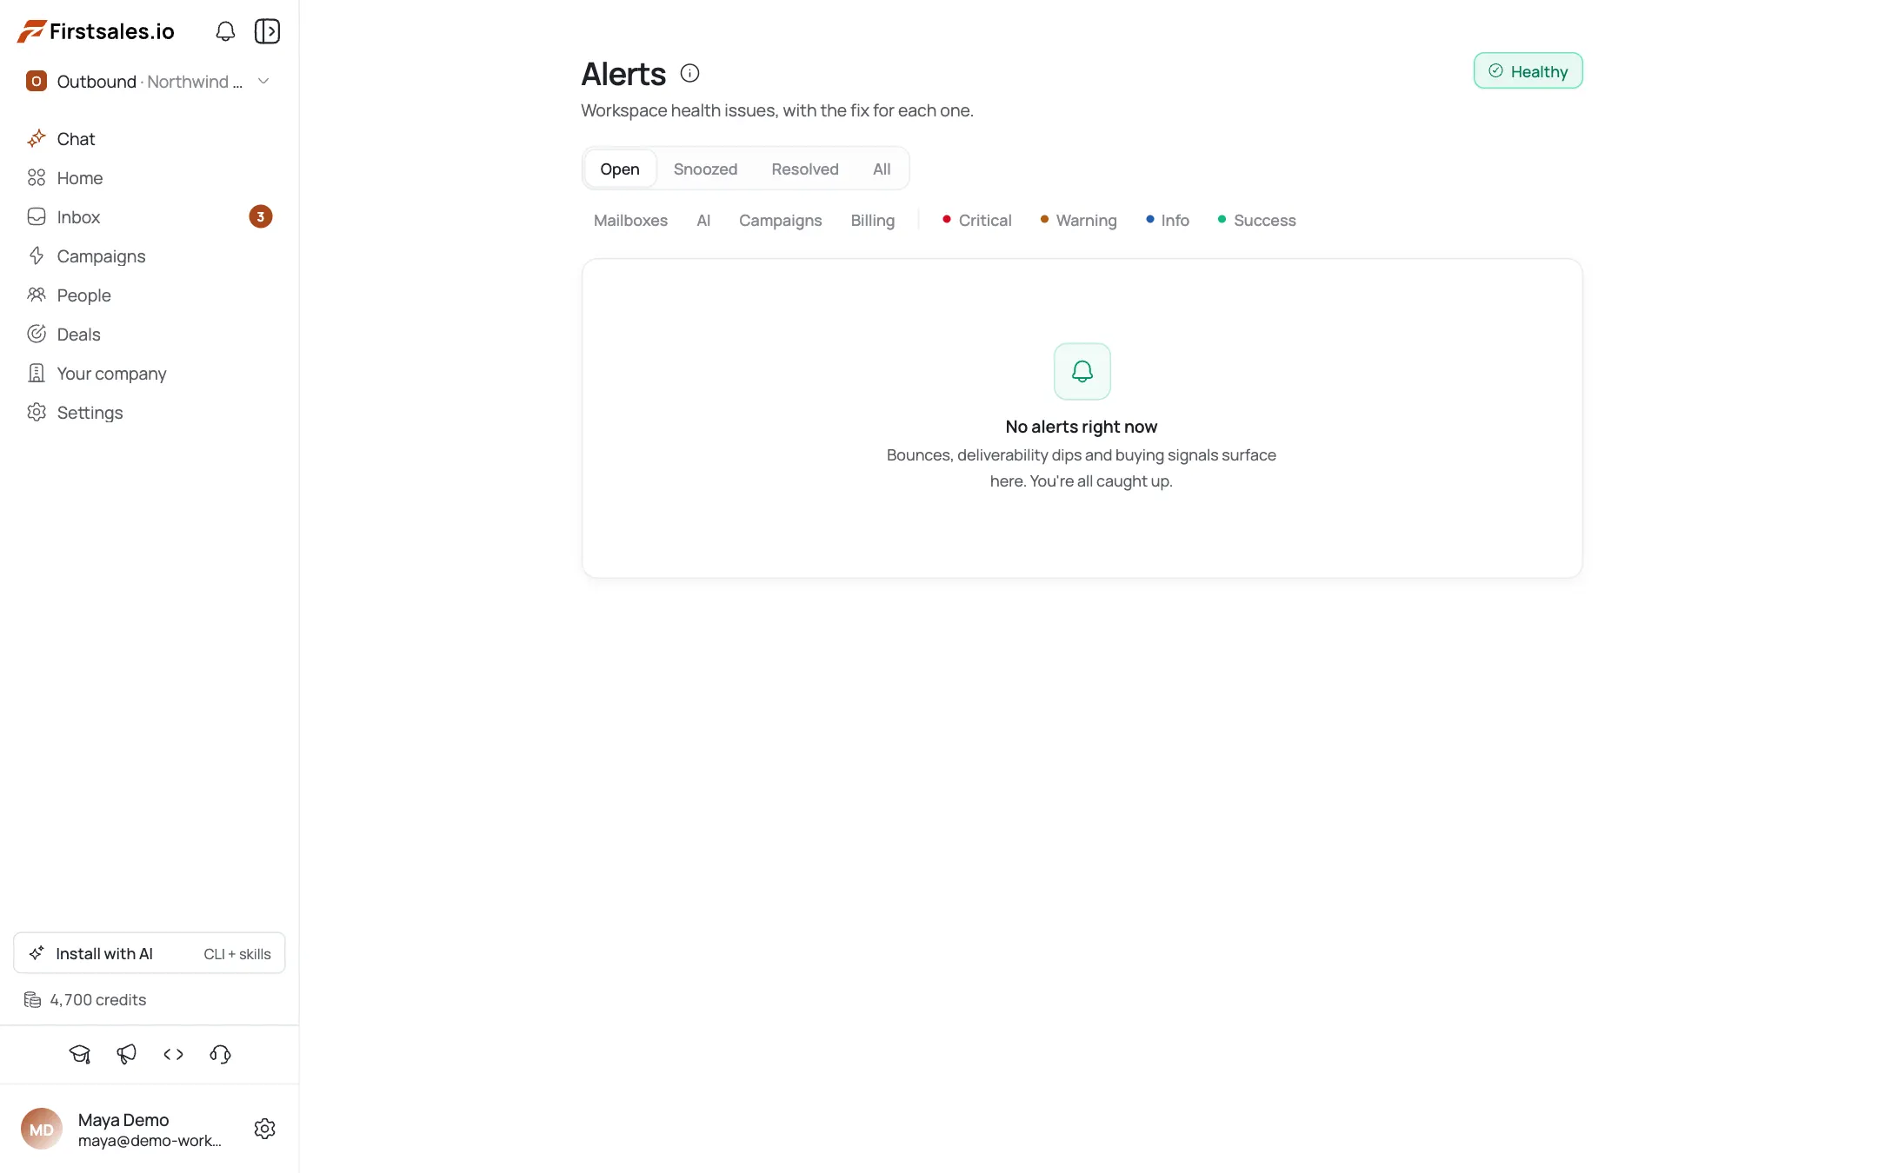
Task: Filter alerts by AI category
Action: 703,221
